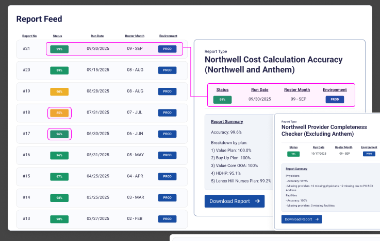Click run date 05/31/2025
Viewport: 380px width, 241px height.
(x=98, y=155)
